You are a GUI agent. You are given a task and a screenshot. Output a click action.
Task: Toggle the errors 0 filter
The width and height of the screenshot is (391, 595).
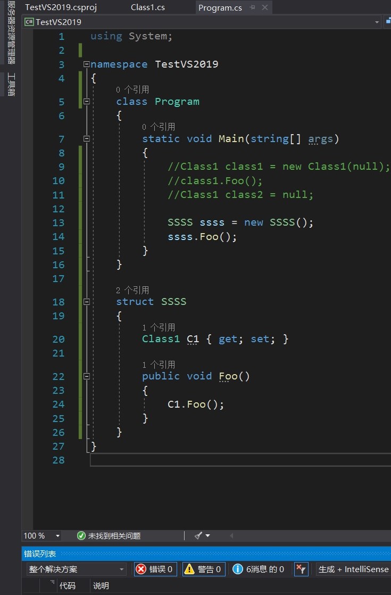click(155, 569)
